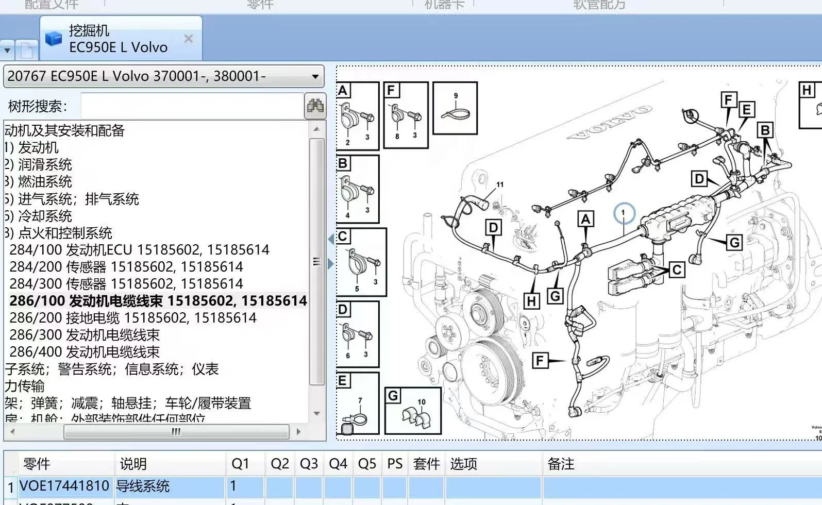Select the 1) 发动机 tree node
Viewport: 822px width, 505px height.
32,147
